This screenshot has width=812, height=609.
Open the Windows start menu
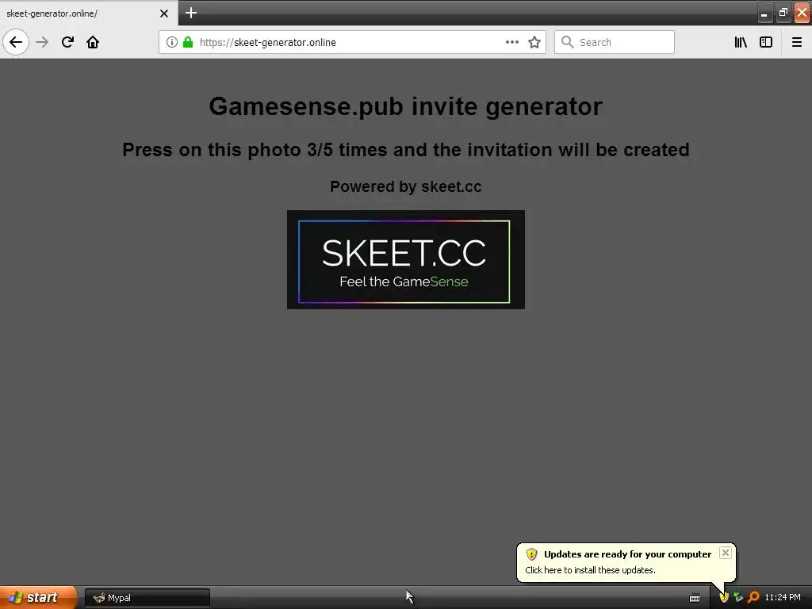pyautogui.click(x=38, y=597)
